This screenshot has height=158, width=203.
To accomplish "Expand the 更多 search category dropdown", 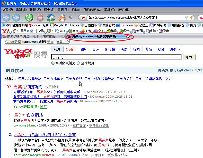I will [179, 49].
